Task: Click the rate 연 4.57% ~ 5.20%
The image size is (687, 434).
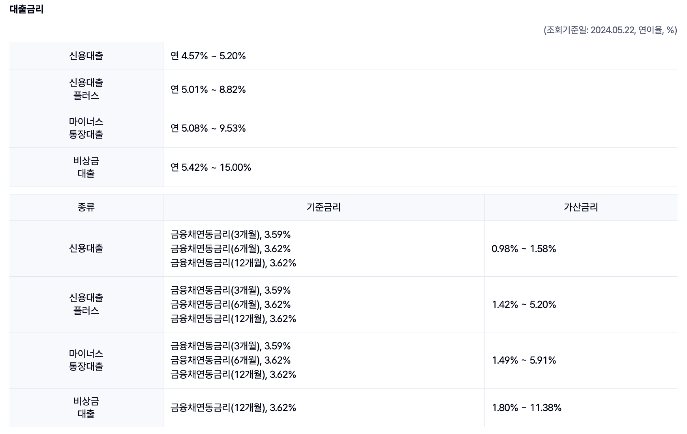Action: 208,56
